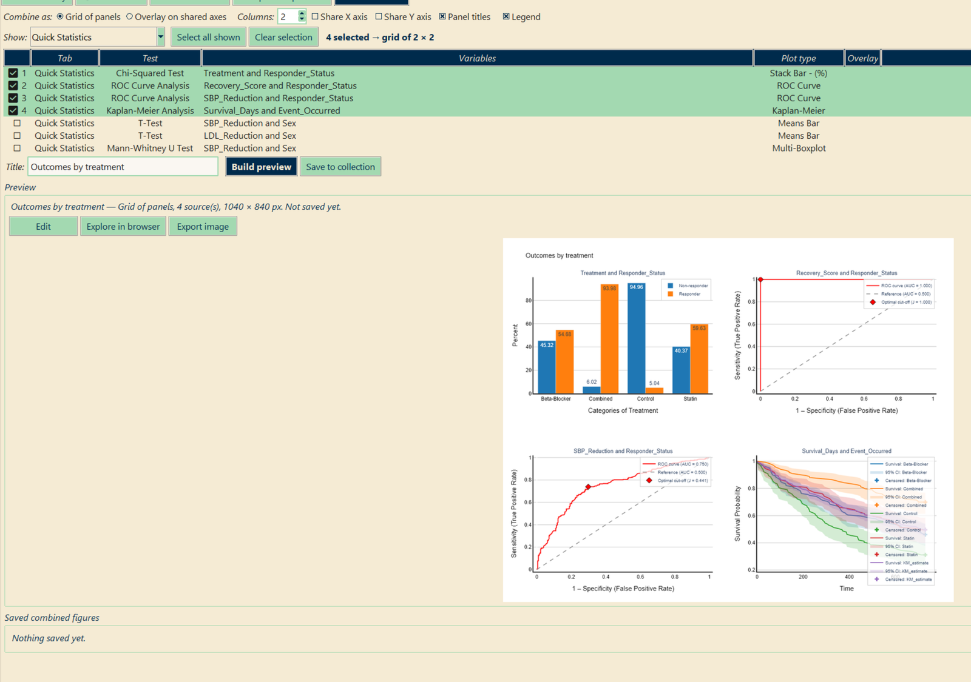Click Clear selection button
The image size is (971, 682).
tap(283, 37)
